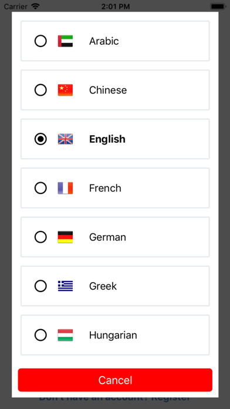Choose the Greek language label

click(x=103, y=286)
